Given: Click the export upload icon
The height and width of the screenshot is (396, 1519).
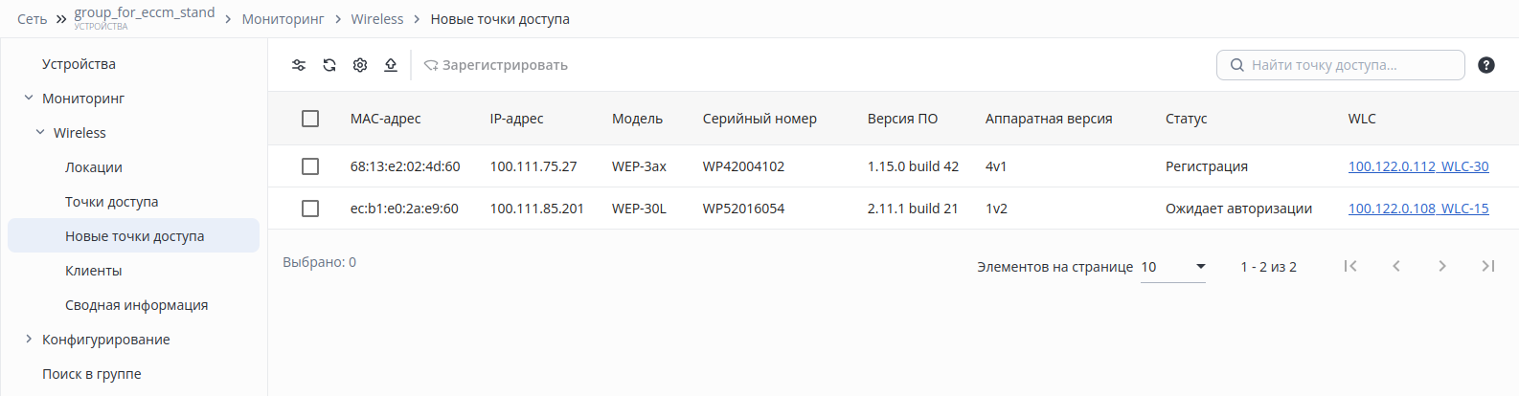Looking at the screenshot, I should pyautogui.click(x=391, y=65).
